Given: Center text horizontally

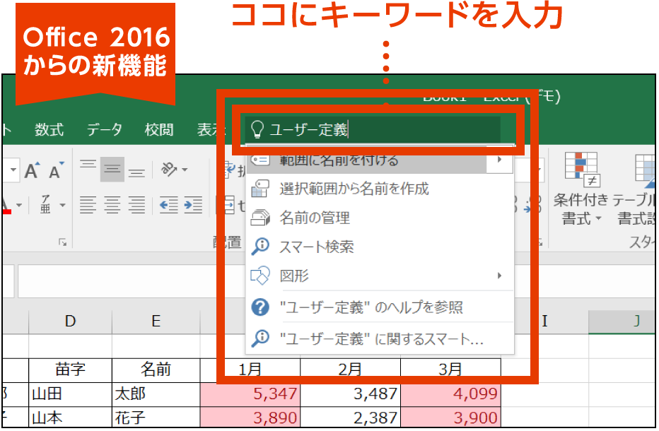Looking at the screenshot, I should [x=112, y=205].
